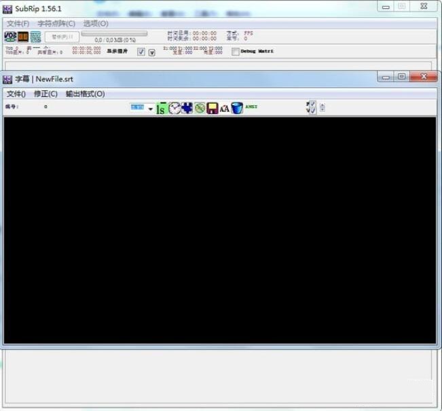
Task: Click the green 'ls' icon in subtitle toolbar
Action: [162, 108]
